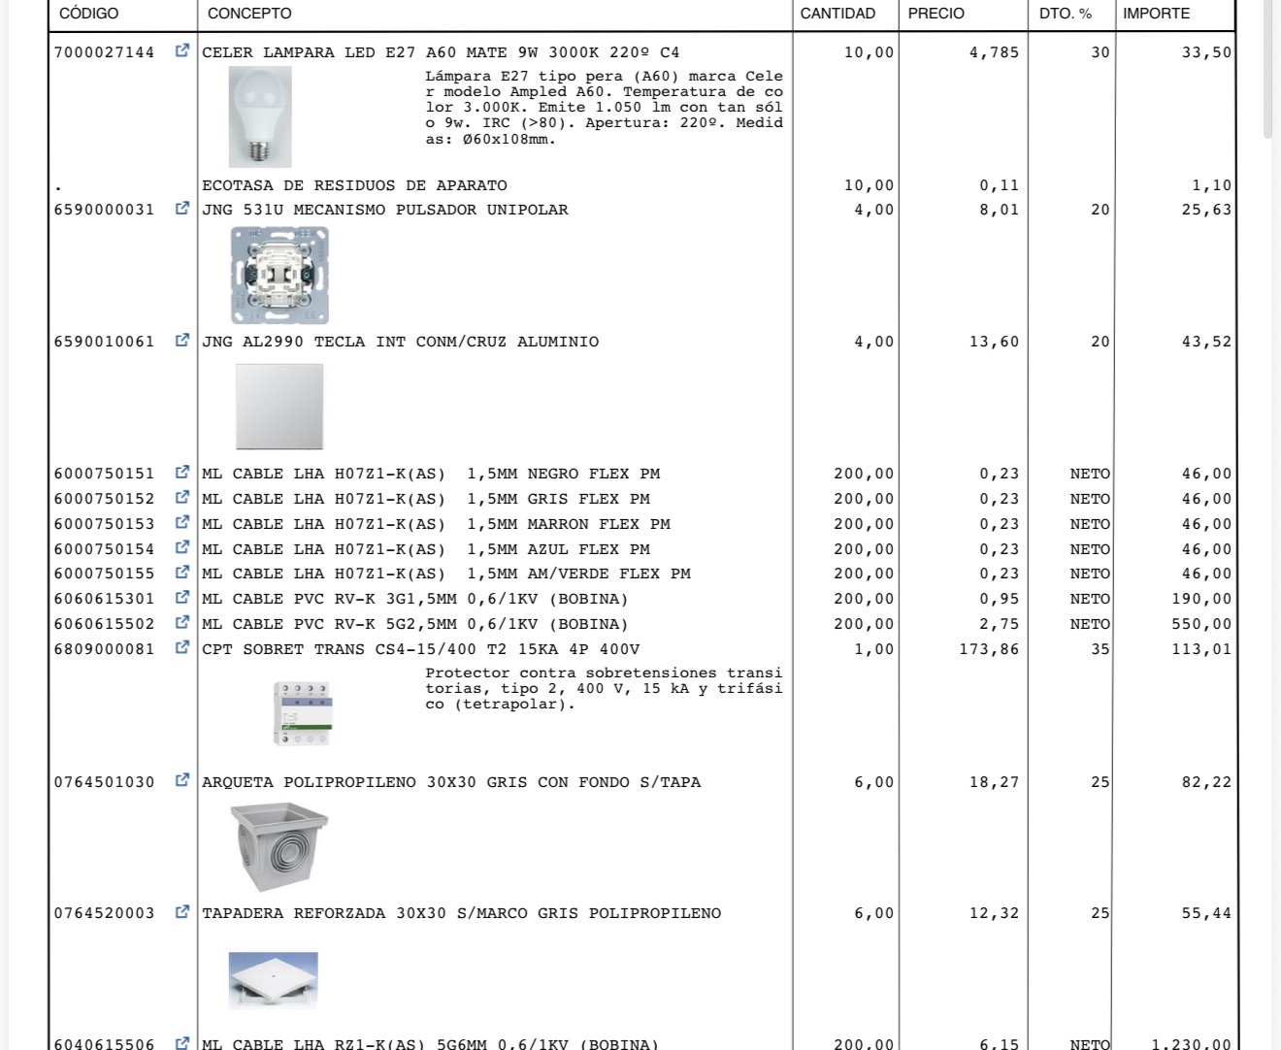
Task: Click the LED lamp product thumbnail
Action: pyautogui.click(x=260, y=117)
